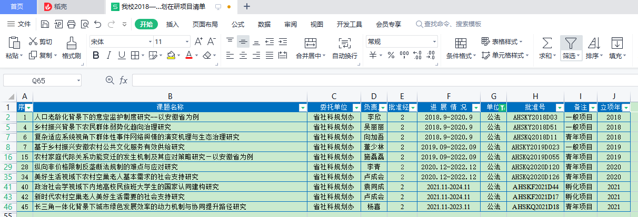Toggle Bold formatting
The image size is (638, 217).
click(x=95, y=56)
